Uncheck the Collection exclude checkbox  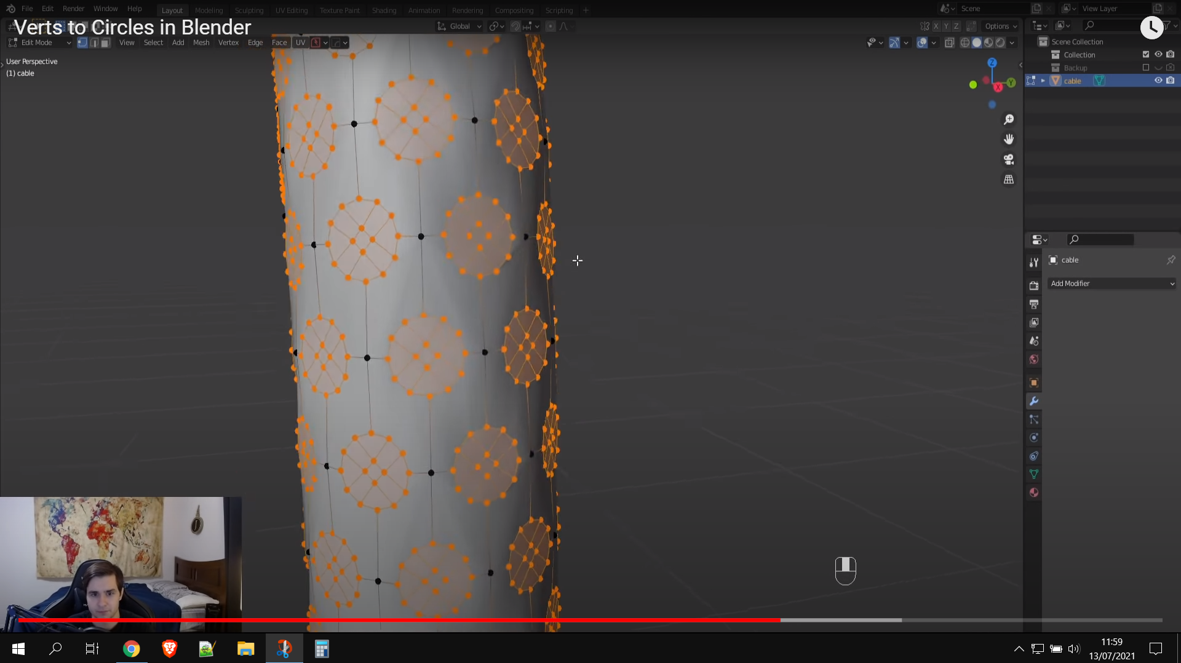[x=1146, y=55]
